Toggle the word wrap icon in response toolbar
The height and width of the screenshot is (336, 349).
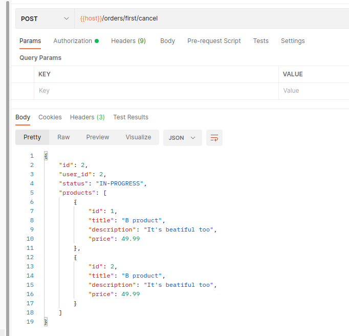214,138
